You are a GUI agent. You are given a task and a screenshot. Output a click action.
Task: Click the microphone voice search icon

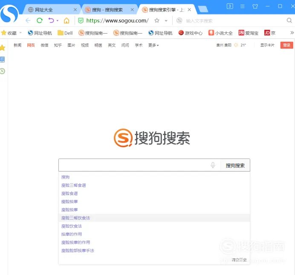[213, 165]
